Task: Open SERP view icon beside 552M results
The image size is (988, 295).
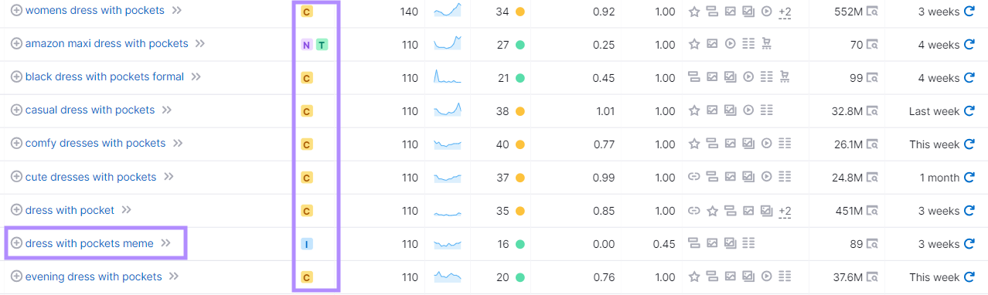Action: [x=872, y=12]
